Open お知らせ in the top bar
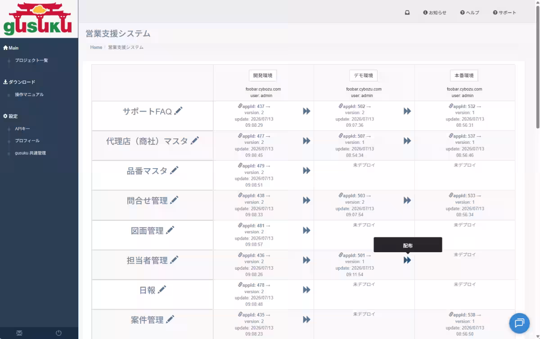This screenshot has width=540, height=339. point(435,13)
